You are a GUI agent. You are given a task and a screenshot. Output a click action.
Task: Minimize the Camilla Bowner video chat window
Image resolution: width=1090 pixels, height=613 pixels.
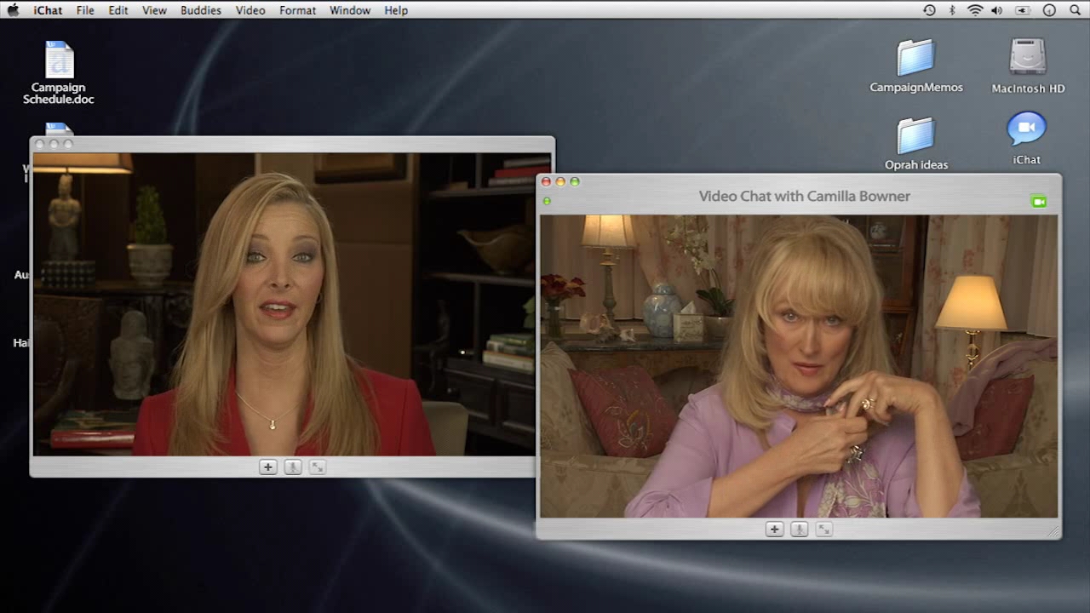560,181
